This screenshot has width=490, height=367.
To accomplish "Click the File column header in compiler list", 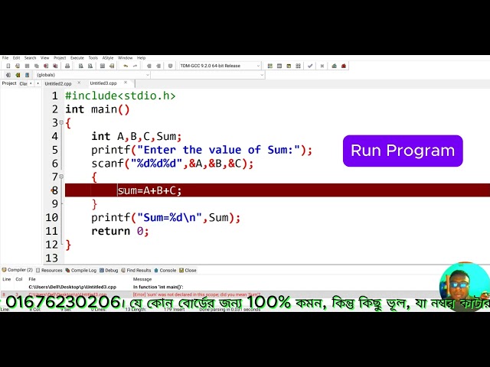I will pos(32,279).
